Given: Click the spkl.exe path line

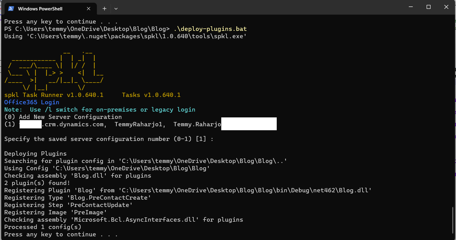Looking at the screenshot, I should pyautogui.click(x=125, y=36).
